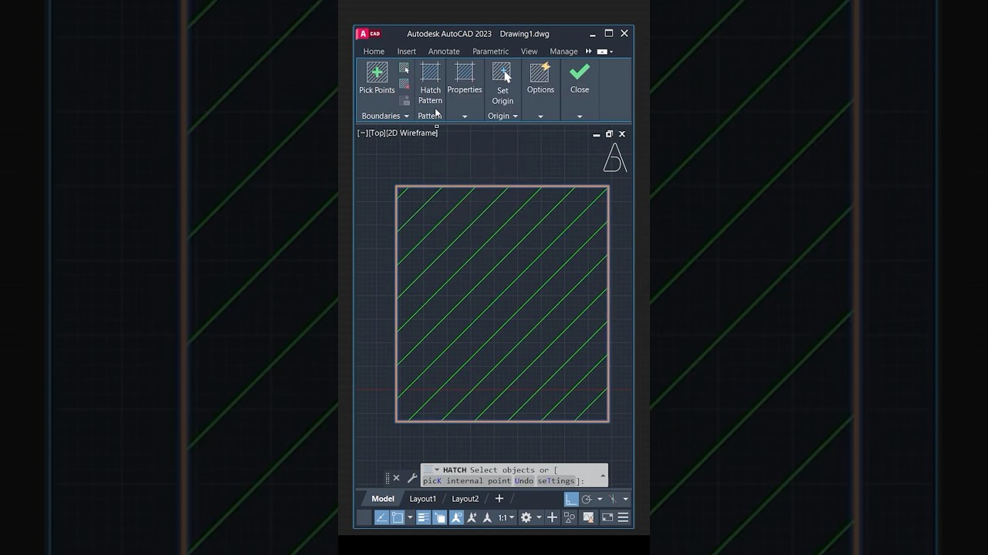Close the command line with the X icon
This screenshot has width=988, height=555.
point(396,478)
